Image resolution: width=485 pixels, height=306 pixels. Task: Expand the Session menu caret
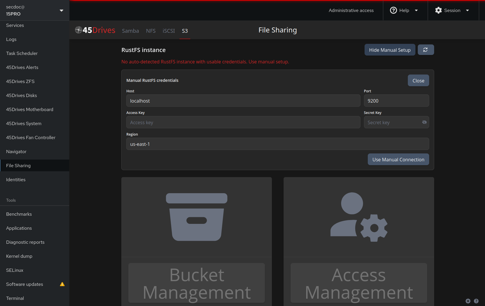467,11
